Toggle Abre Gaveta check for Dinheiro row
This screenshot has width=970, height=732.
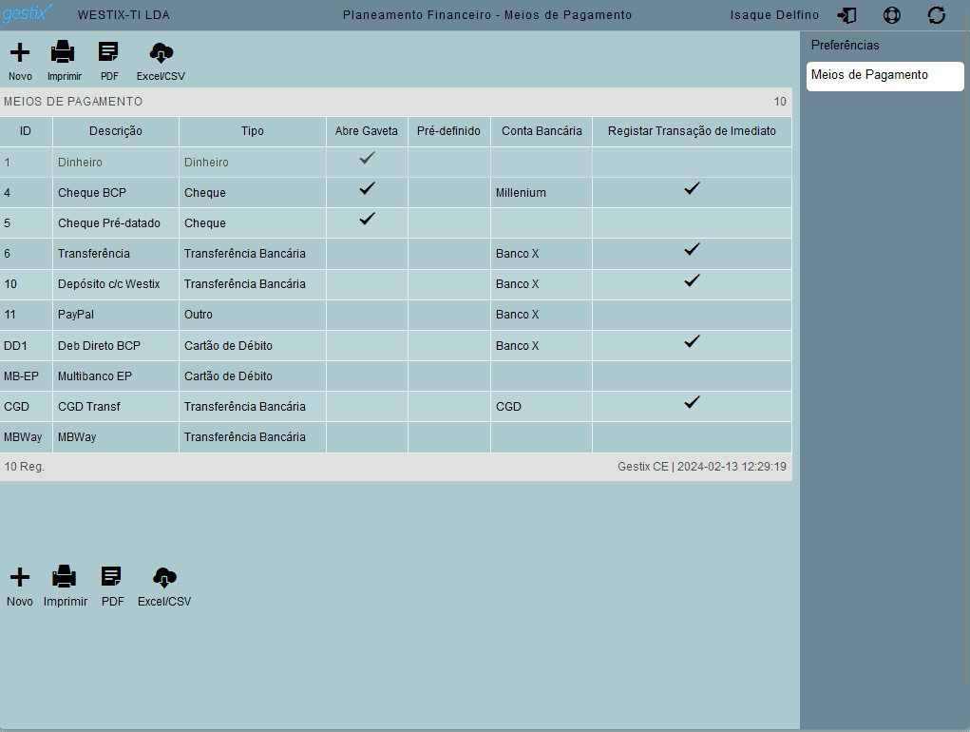[x=367, y=159]
